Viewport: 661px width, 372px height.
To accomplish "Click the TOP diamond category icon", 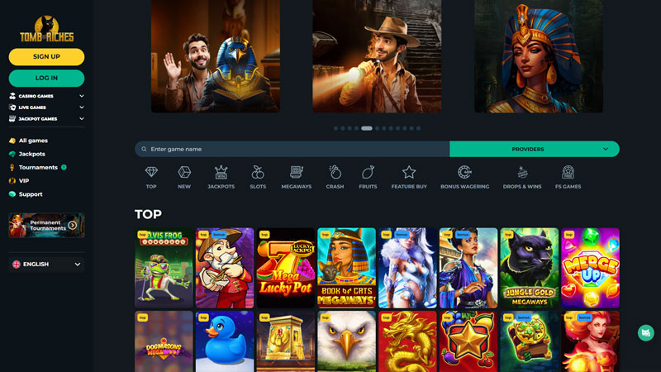I will click(x=151, y=173).
